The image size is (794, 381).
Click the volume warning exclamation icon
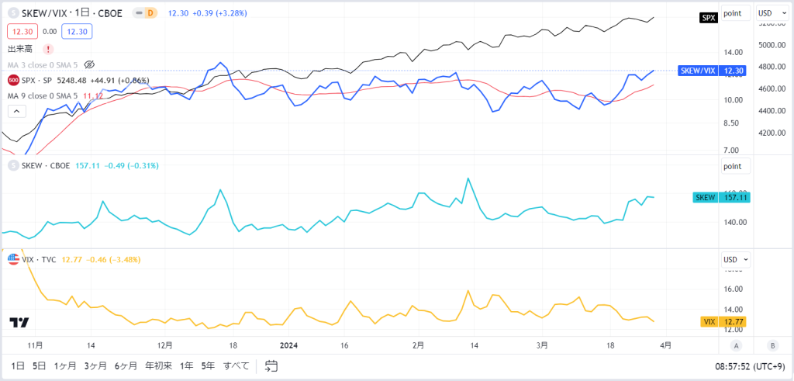click(x=48, y=49)
